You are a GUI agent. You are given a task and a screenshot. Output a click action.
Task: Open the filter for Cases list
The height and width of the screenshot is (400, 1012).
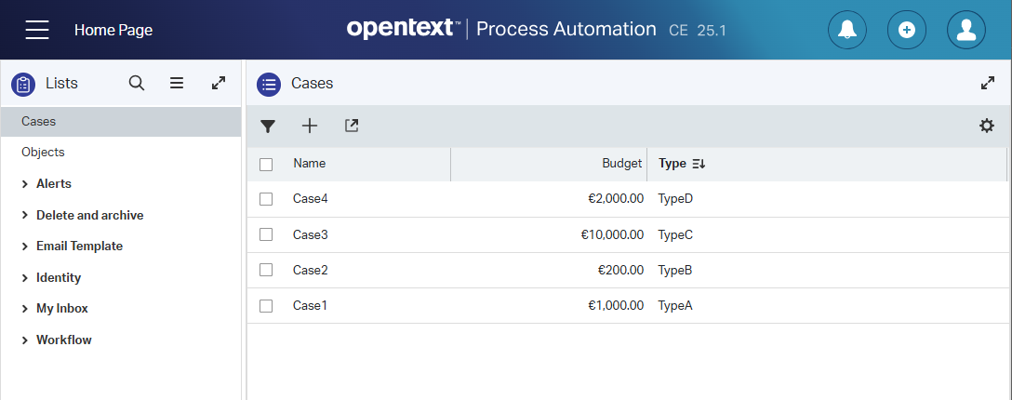[x=268, y=126]
